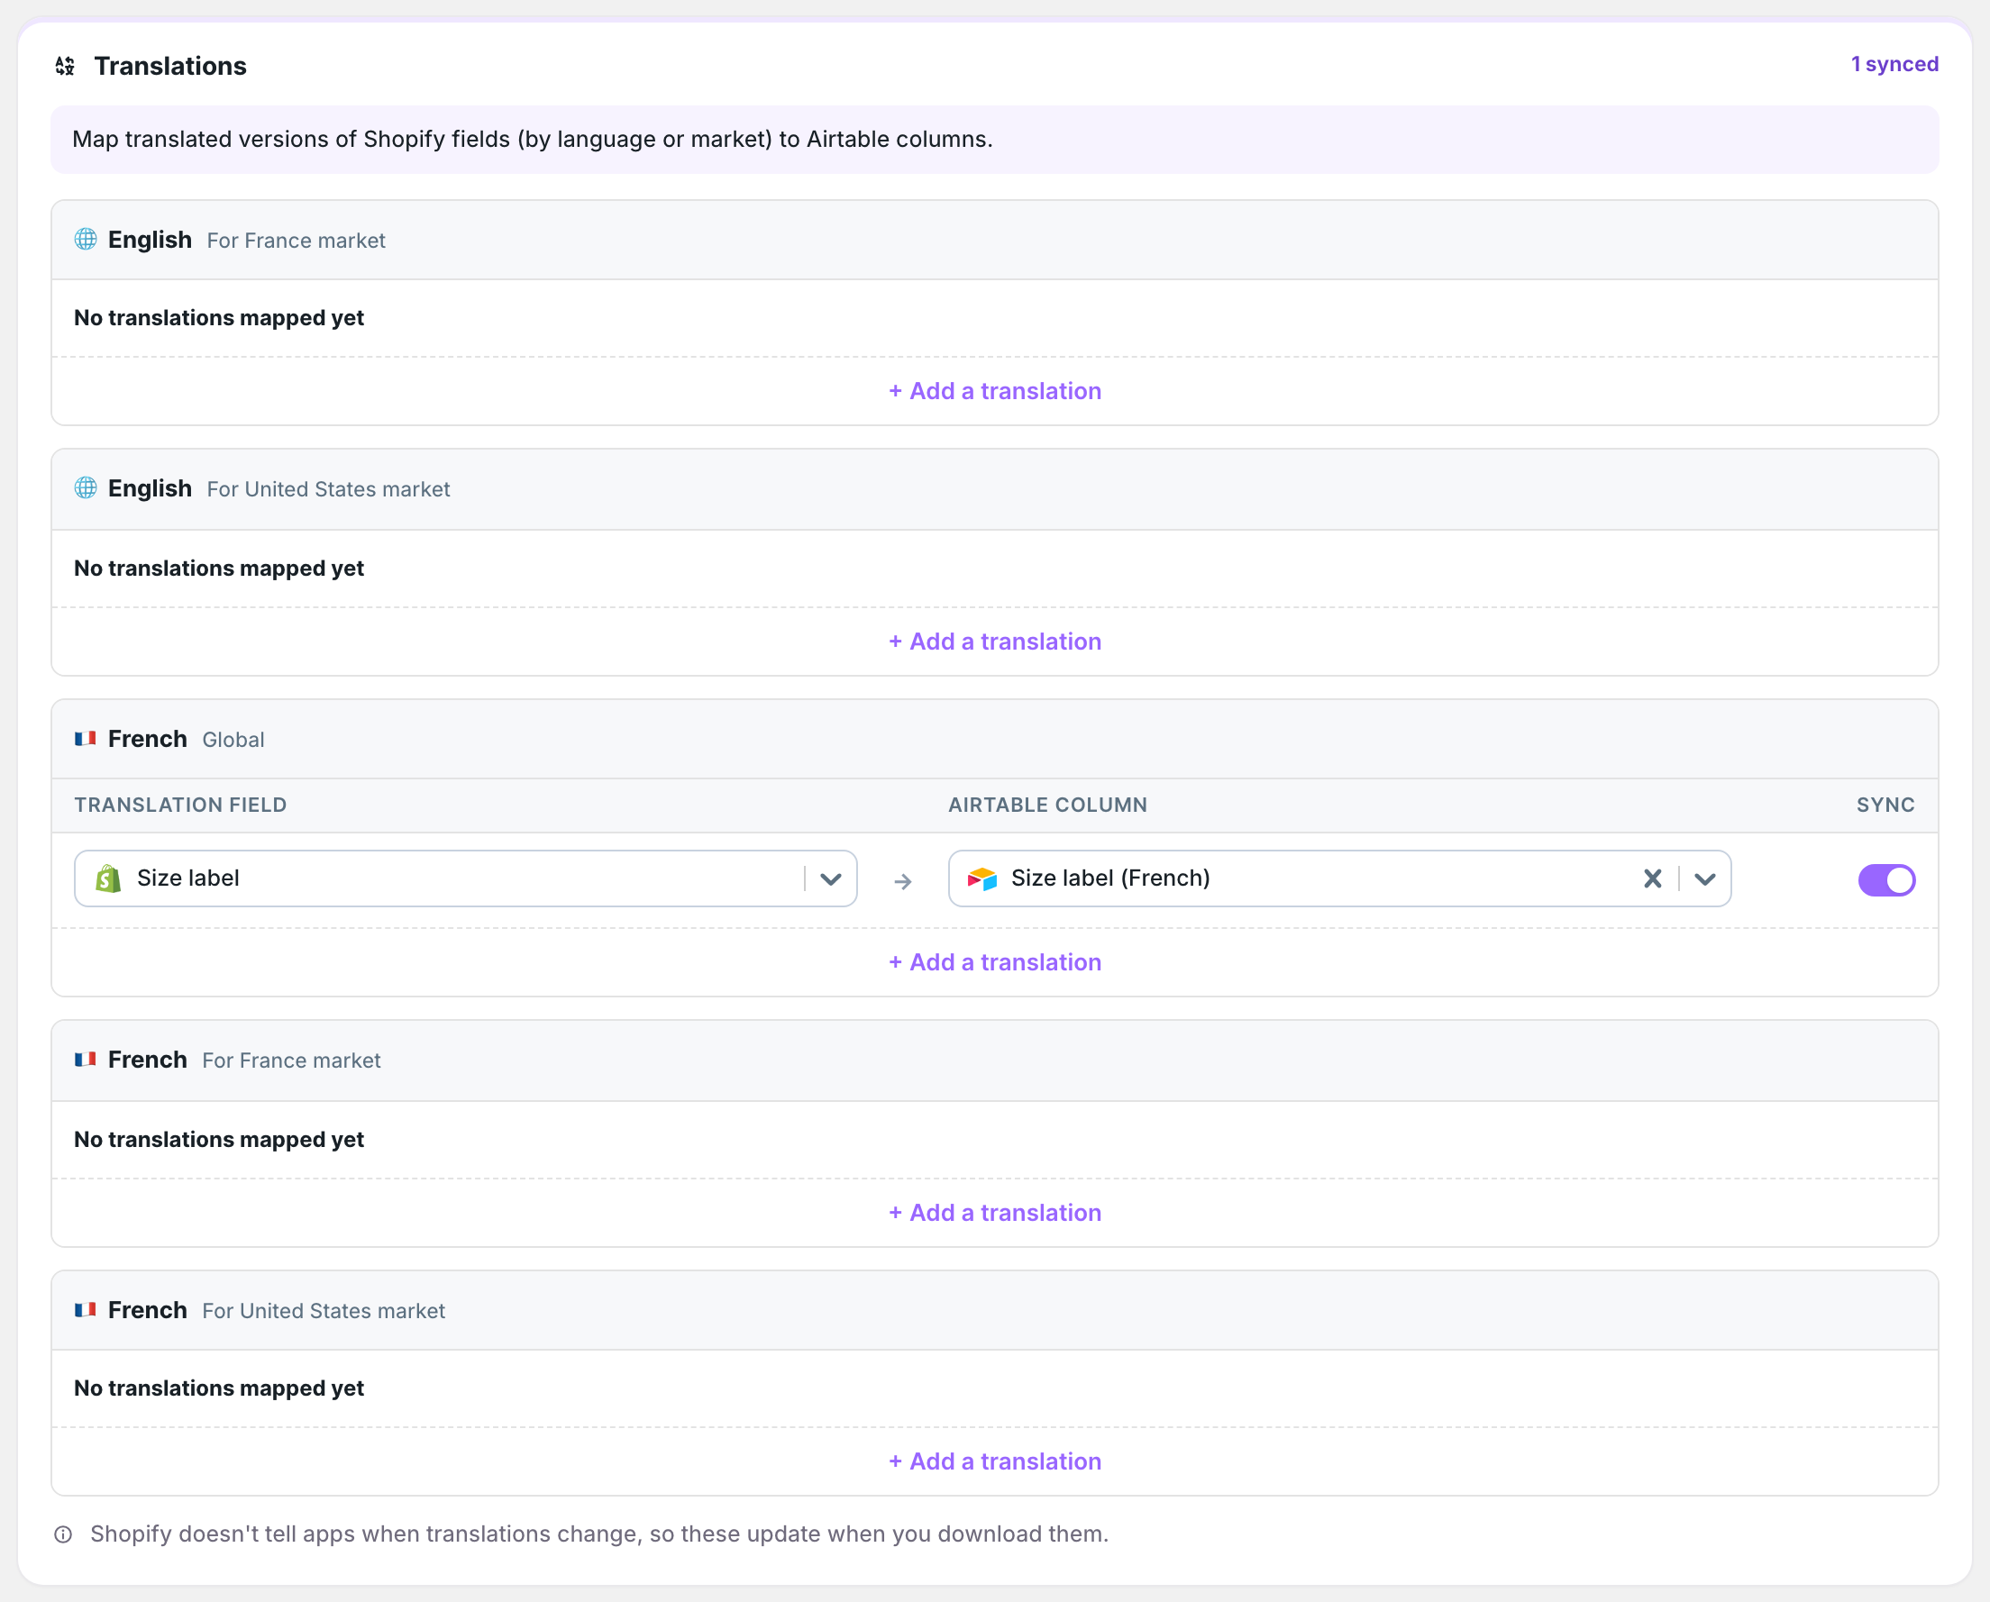Add a translation under French Global
This screenshot has height=1602, width=1990.
coord(995,962)
